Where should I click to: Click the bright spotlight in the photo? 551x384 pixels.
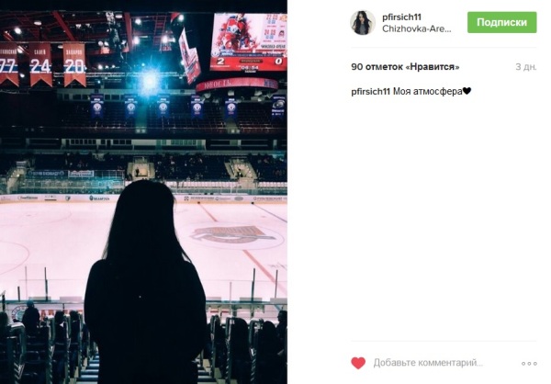pos(150,81)
